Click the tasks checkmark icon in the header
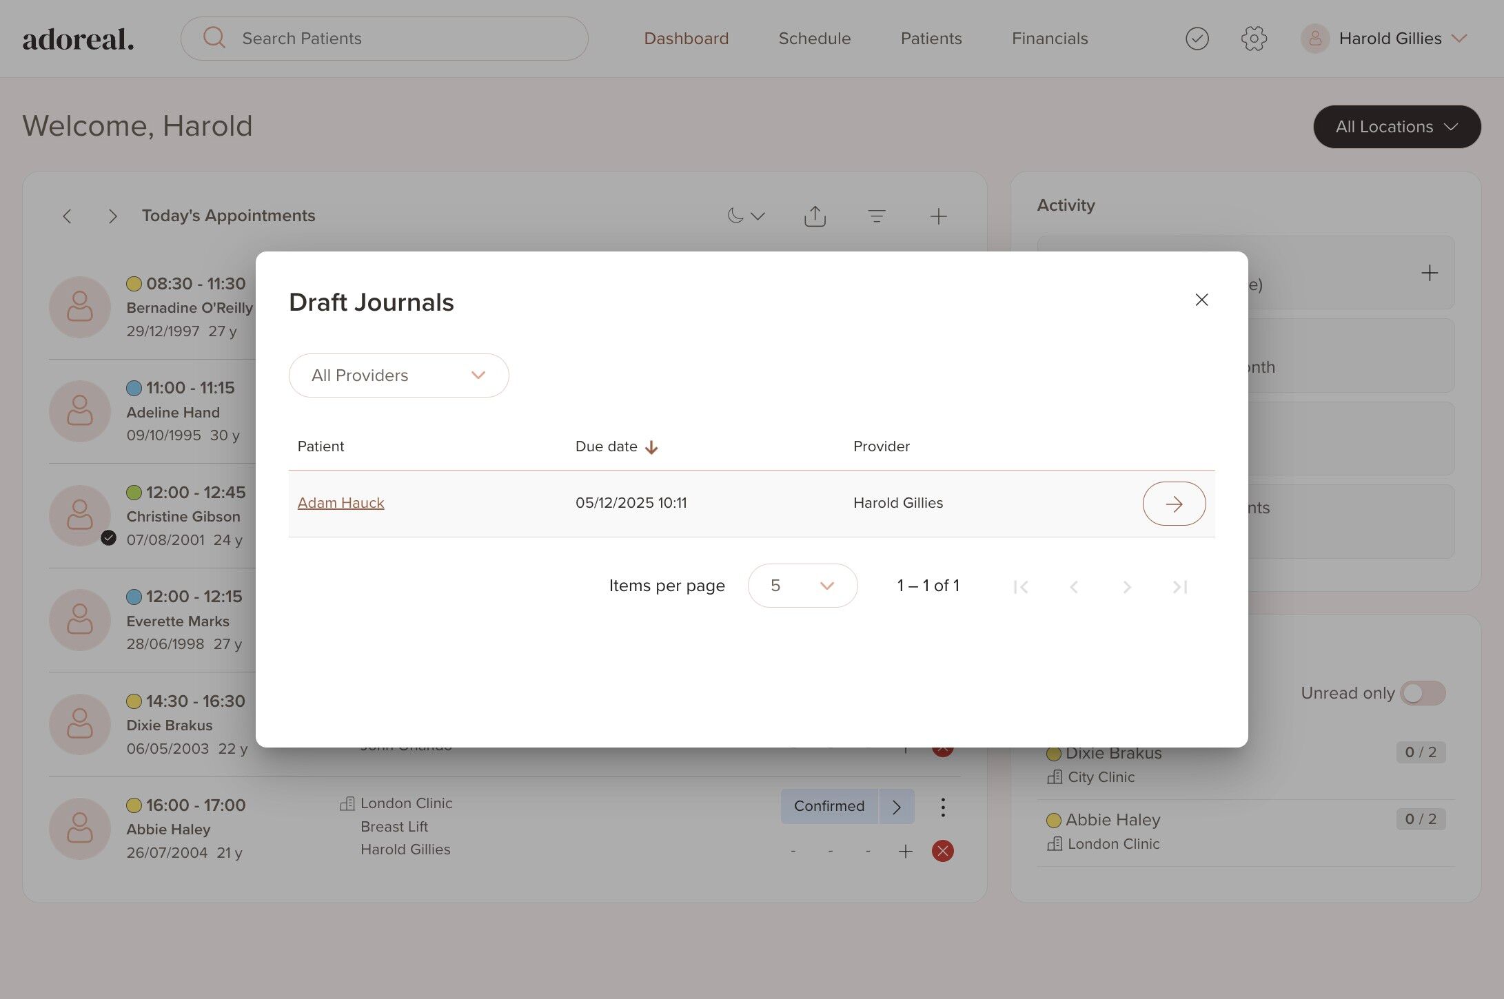Screen dimensions: 1504x999 click(1197, 39)
